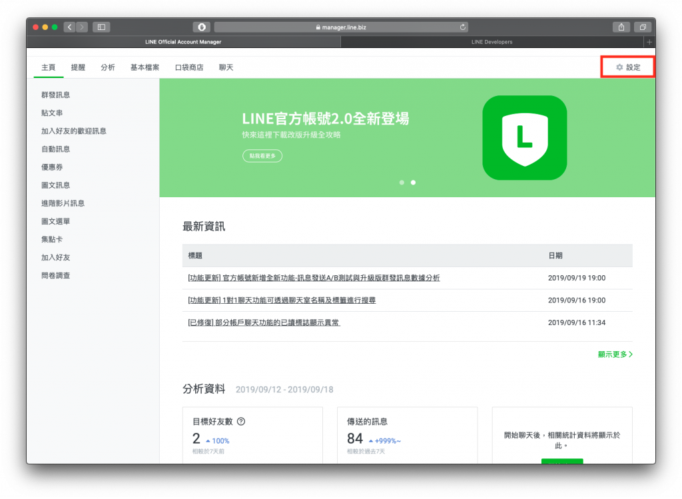Open 加入好友 in sidebar
Viewport: 682px width, 499px height.
(x=56, y=258)
